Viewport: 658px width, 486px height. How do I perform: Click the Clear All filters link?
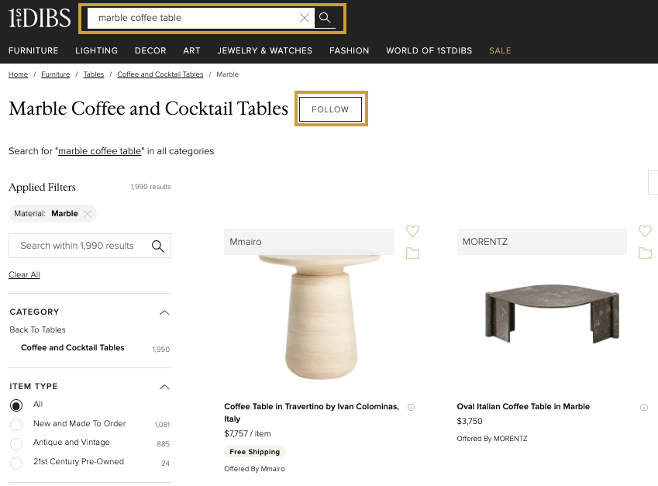(x=24, y=274)
